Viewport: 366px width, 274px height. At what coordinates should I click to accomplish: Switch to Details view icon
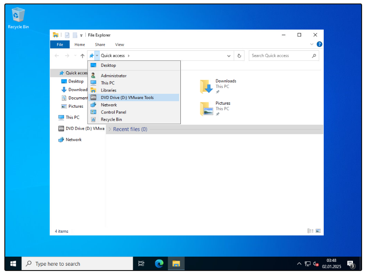[310, 231]
